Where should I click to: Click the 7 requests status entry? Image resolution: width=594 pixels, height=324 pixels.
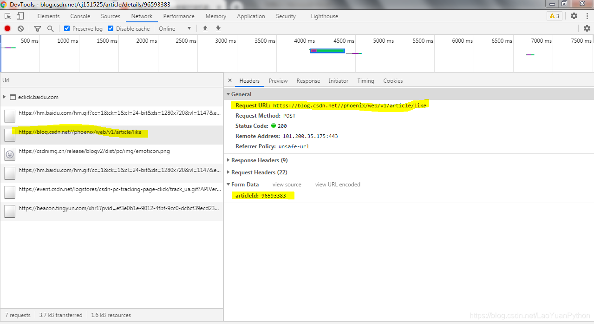(x=17, y=315)
